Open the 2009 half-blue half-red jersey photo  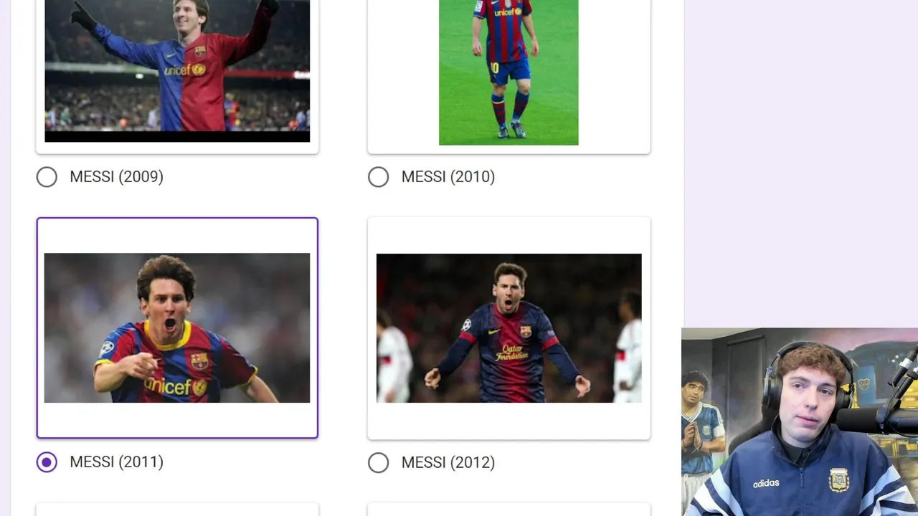tap(177, 70)
